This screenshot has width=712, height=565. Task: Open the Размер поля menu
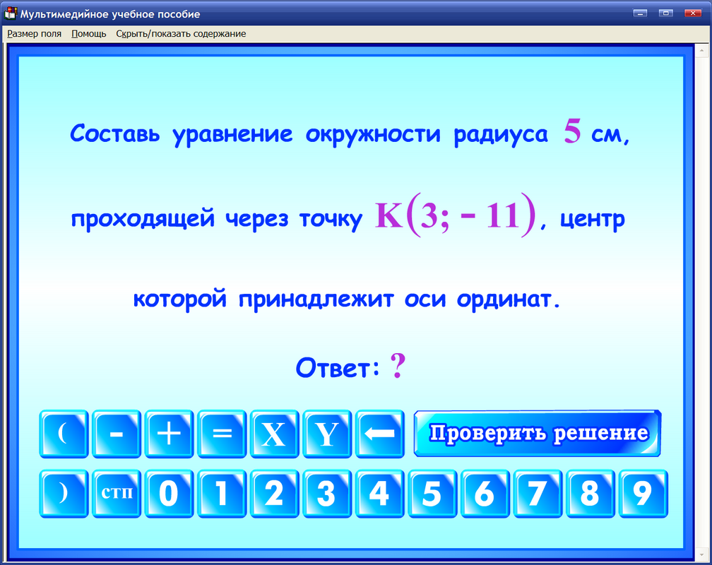click(x=34, y=33)
